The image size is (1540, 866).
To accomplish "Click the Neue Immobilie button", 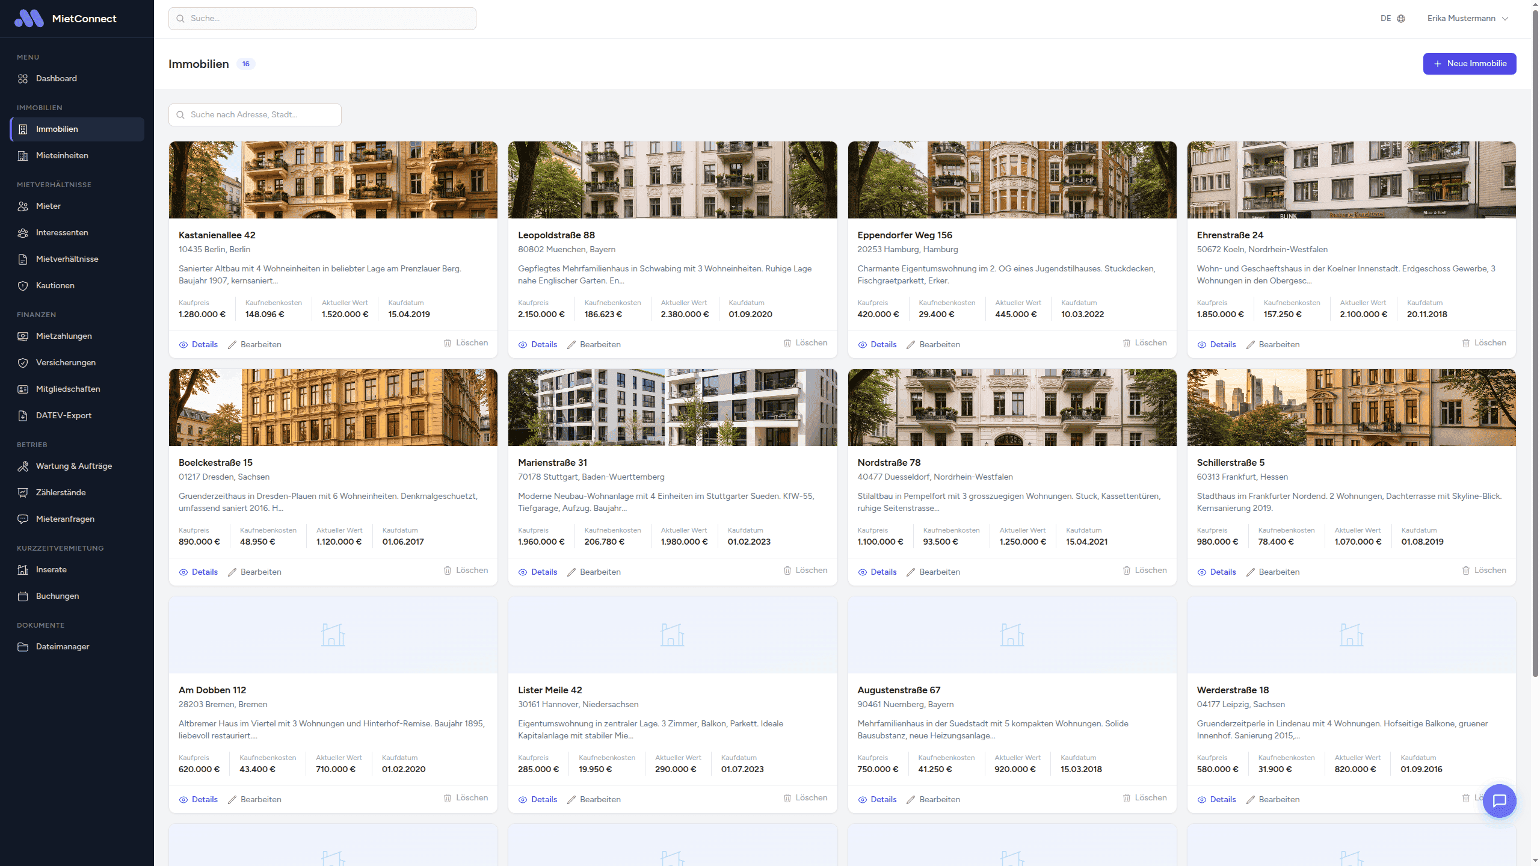I will tap(1469, 64).
